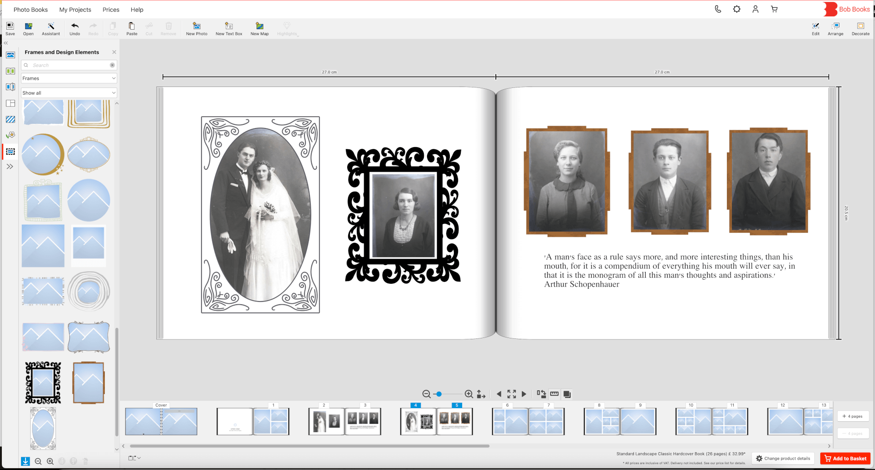
Task: Expand the page view layout dropdown
Action: pyautogui.click(x=134, y=458)
